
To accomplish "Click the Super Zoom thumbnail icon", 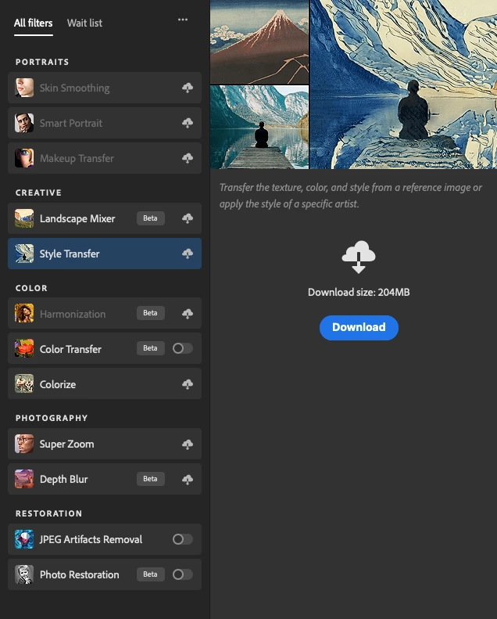I will click(24, 444).
